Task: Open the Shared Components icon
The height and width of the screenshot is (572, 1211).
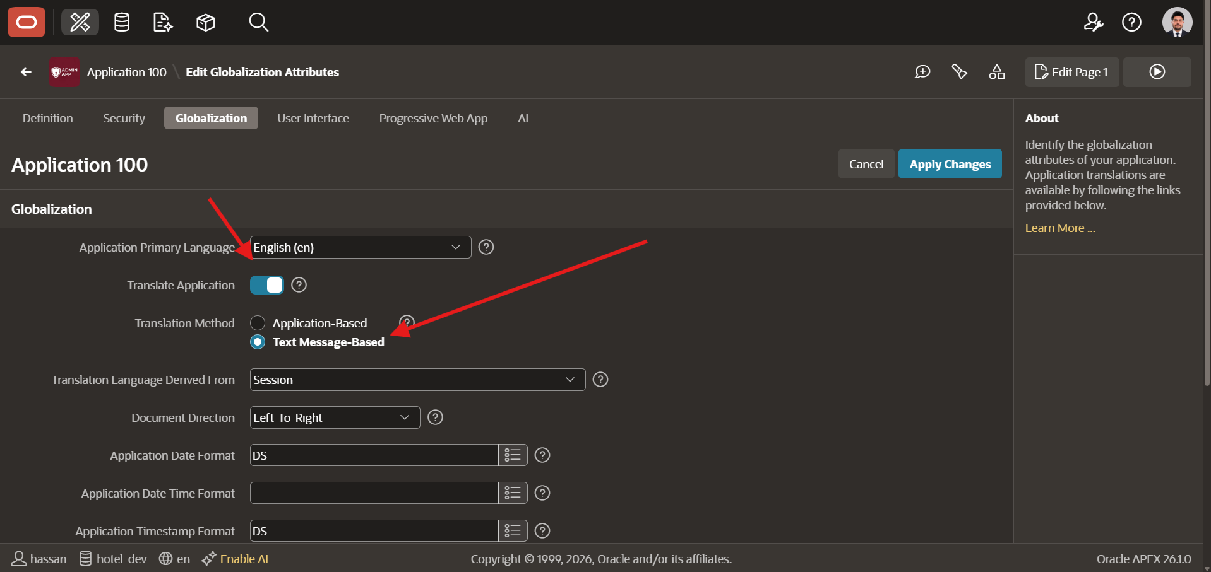Action: [997, 72]
